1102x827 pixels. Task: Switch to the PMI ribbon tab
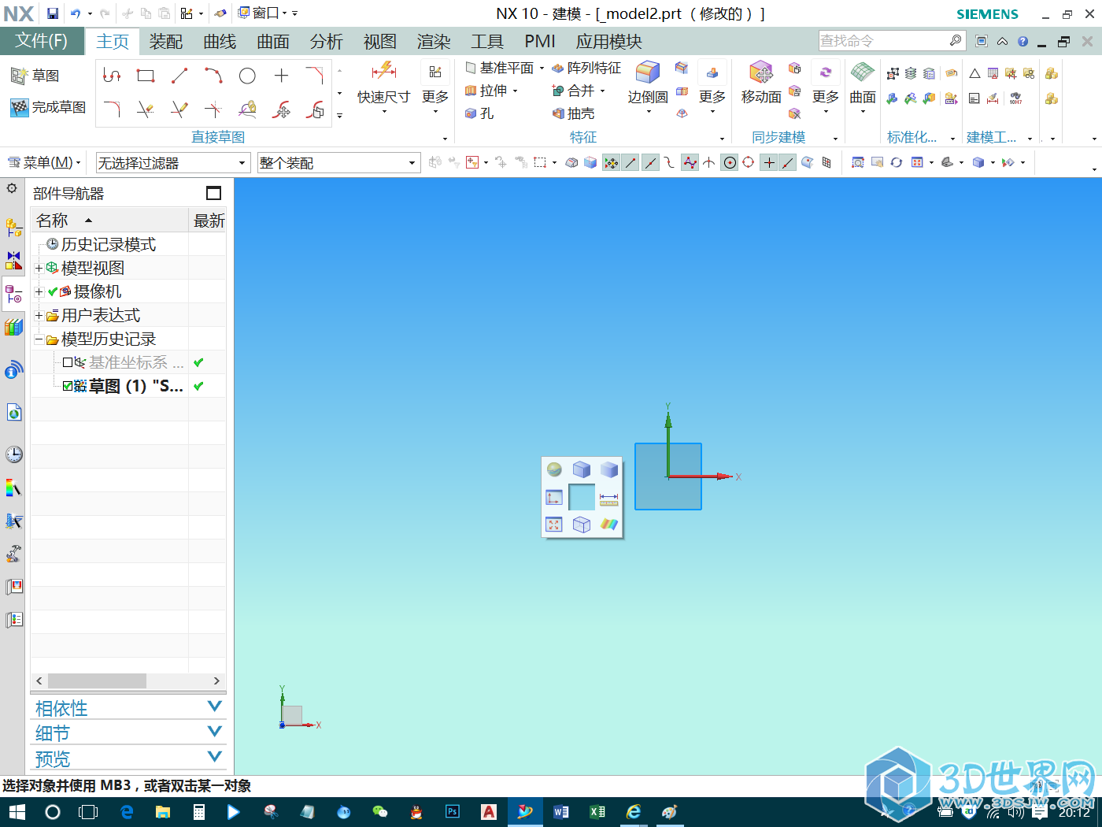(540, 41)
